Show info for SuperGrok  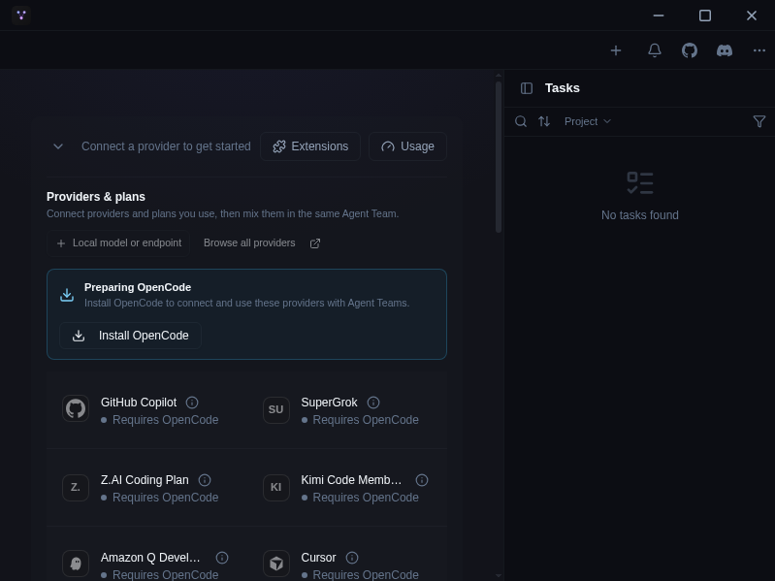pos(373,403)
